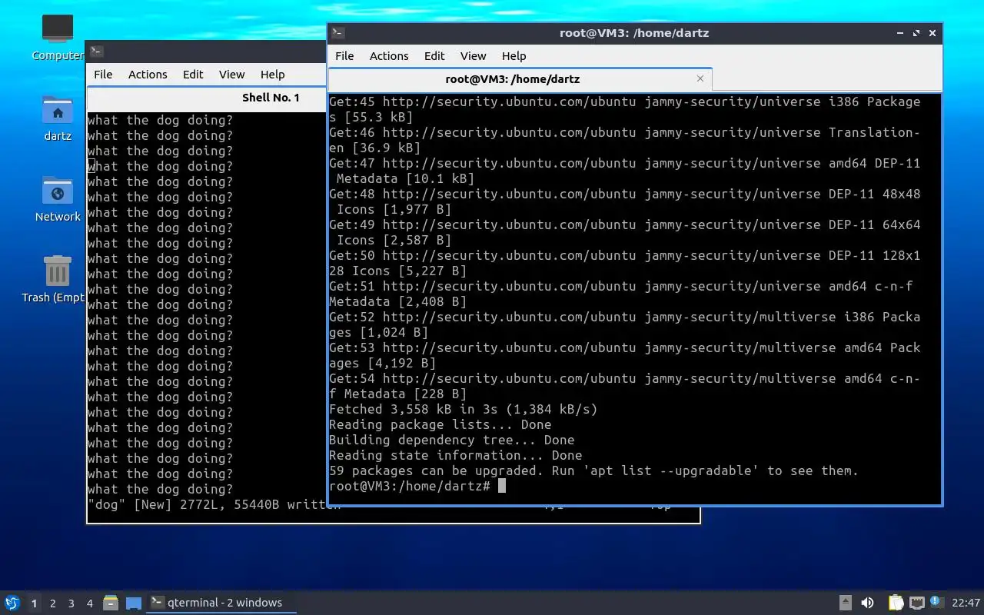984x615 pixels.
Task: Open the volume control tray icon
Action: tap(867, 603)
